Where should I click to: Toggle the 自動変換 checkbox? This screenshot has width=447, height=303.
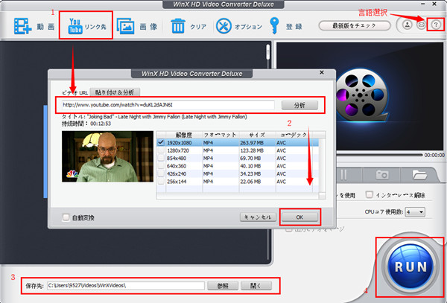click(66, 217)
